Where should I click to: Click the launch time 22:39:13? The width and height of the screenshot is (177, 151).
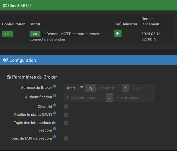[149, 39]
